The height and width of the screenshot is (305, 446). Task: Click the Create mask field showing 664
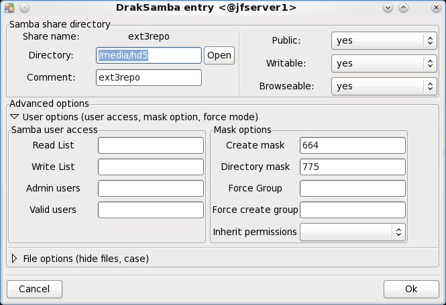(353, 145)
